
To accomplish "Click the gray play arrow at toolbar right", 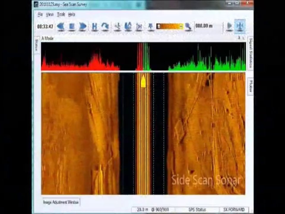I will pos(229,26).
